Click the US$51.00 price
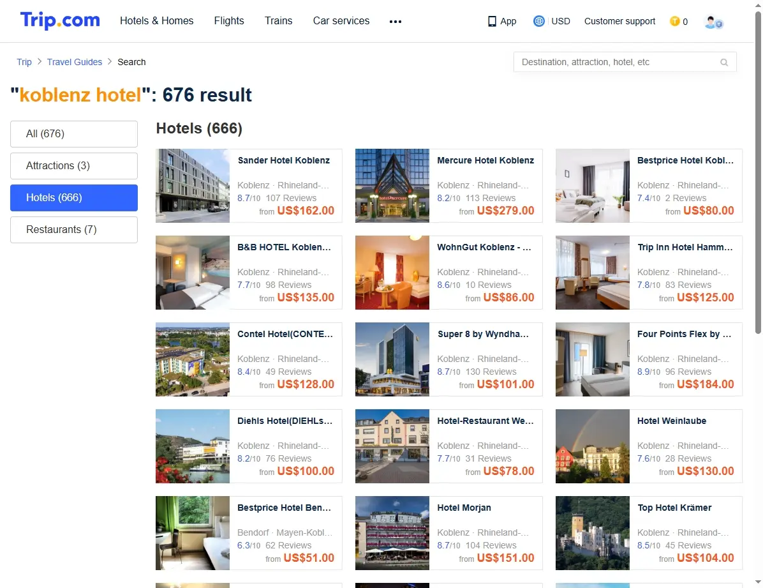The height and width of the screenshot is (588, 763). click(x=309, y=558)
